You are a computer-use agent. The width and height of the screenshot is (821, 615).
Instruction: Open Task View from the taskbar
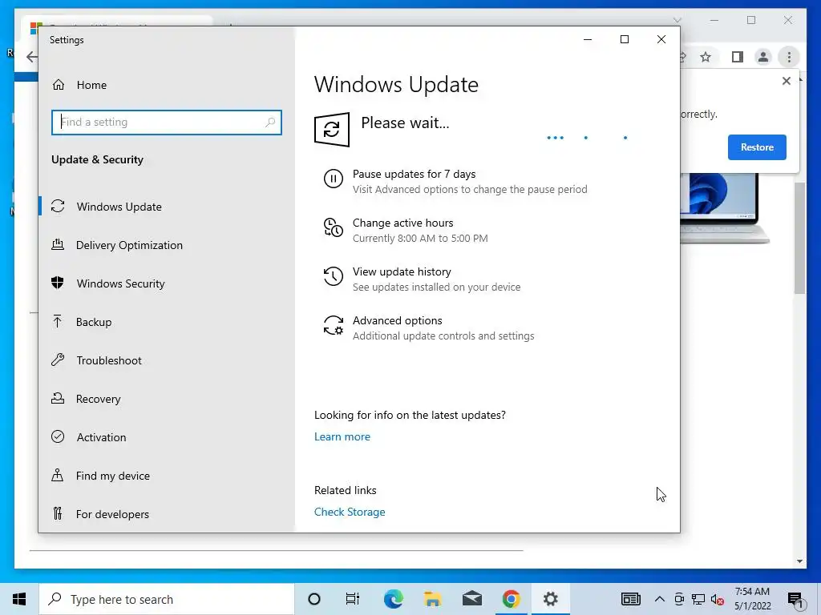(353, 599)
